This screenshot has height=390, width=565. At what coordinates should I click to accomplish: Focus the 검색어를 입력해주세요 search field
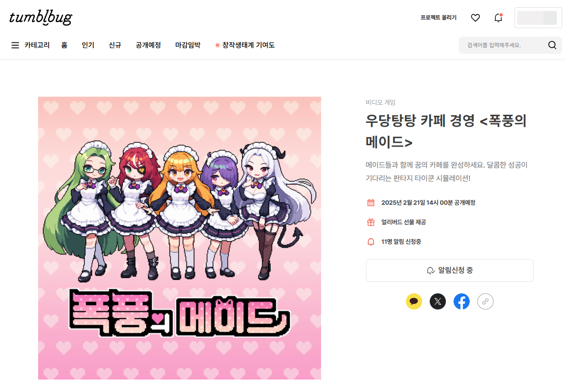click(x=503, y=45)
